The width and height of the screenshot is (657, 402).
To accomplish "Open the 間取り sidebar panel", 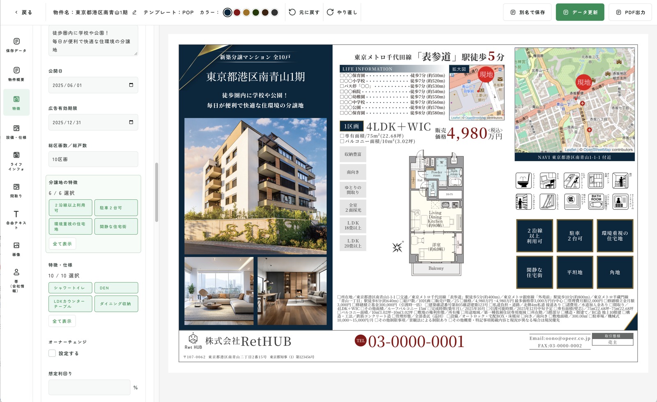I will point(16,191).
